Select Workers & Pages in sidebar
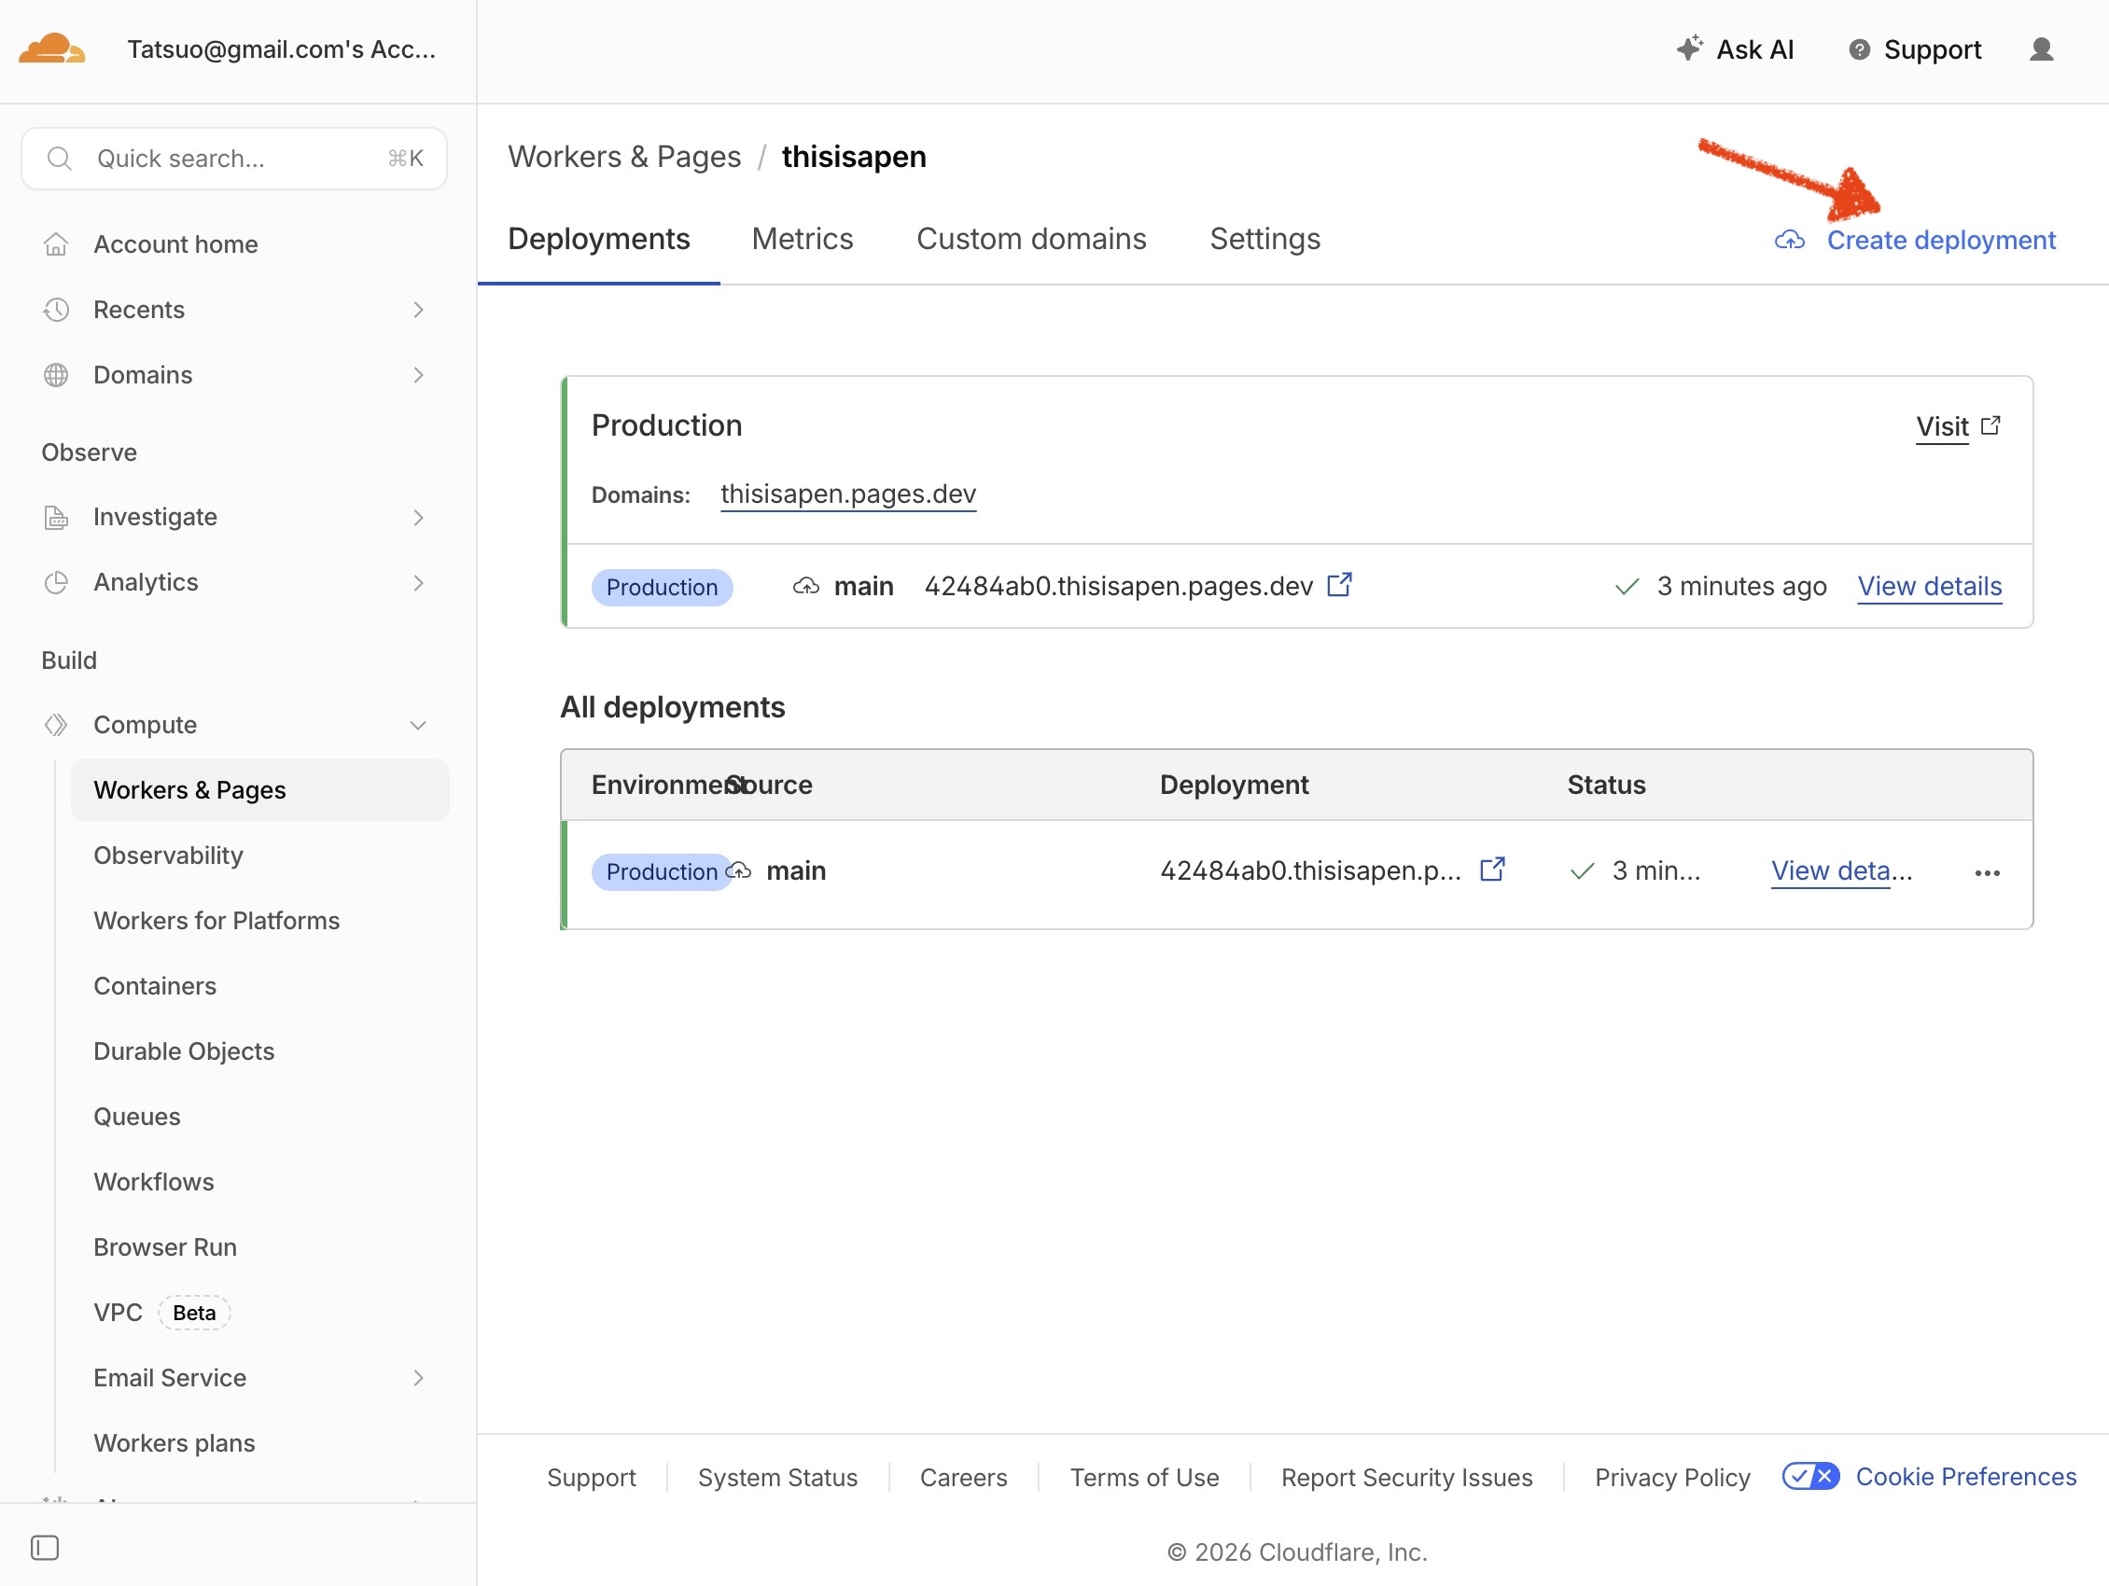 pos(259,790)
